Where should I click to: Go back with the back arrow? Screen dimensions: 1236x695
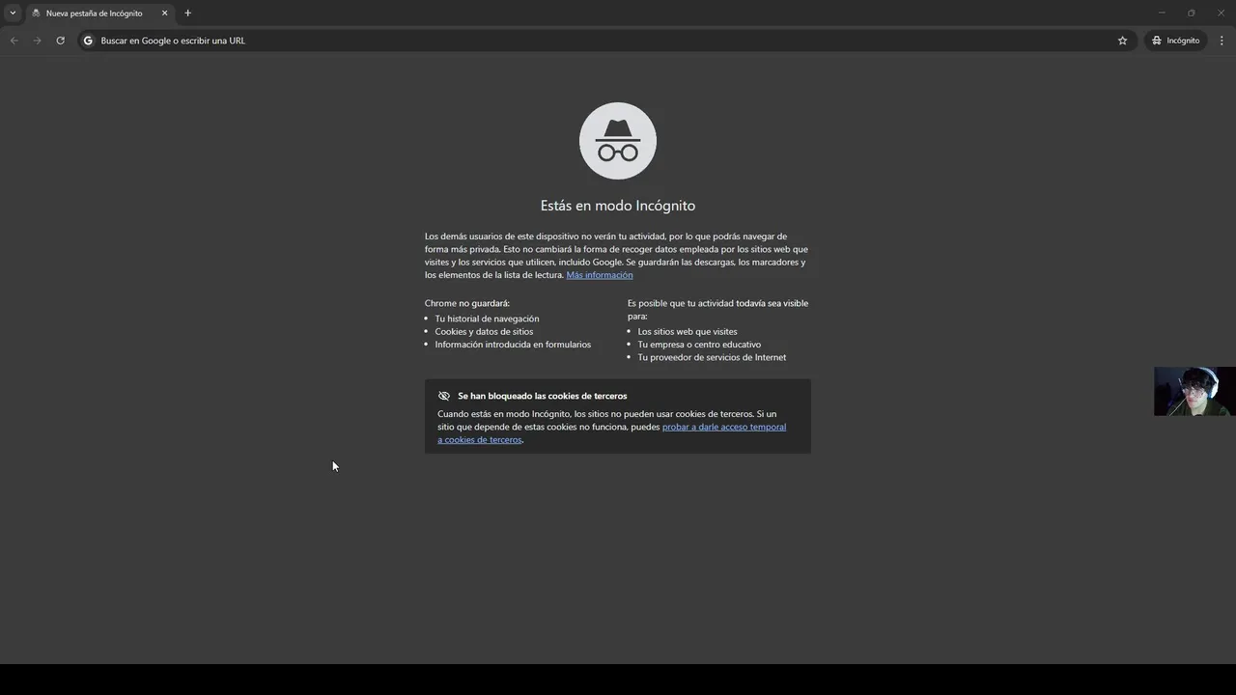point(14,41)
